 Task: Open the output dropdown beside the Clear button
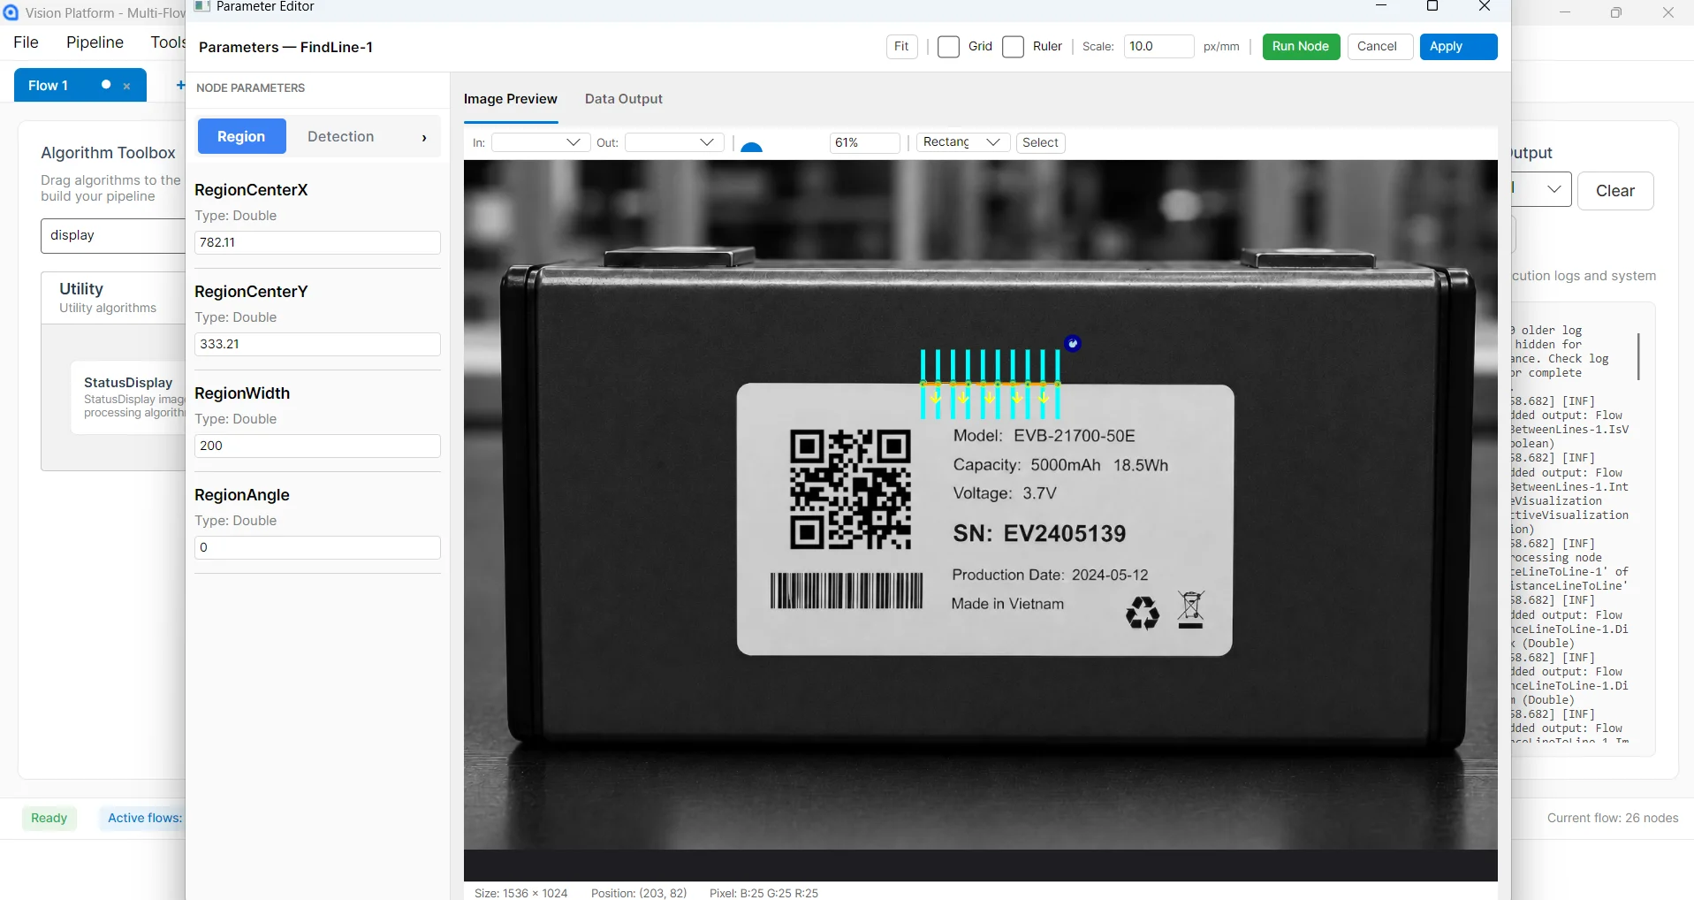click(1541, 190)
